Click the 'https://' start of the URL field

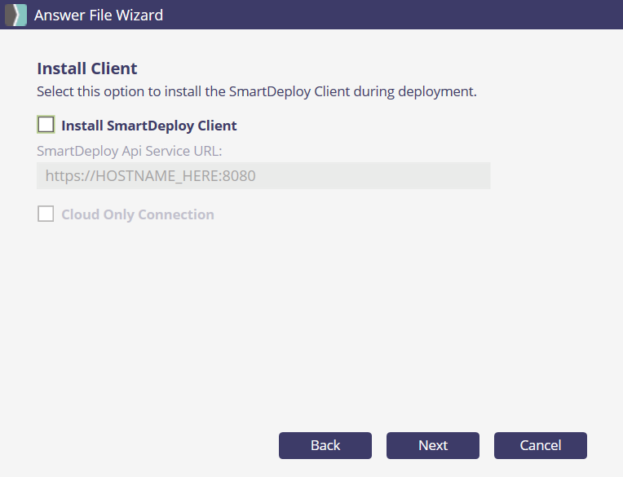click(x=68, y=175)
